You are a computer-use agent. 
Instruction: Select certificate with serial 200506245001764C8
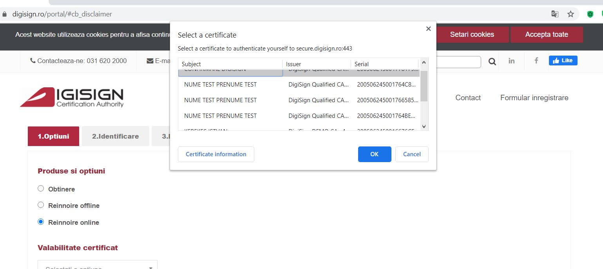click(x=299, y=85)
